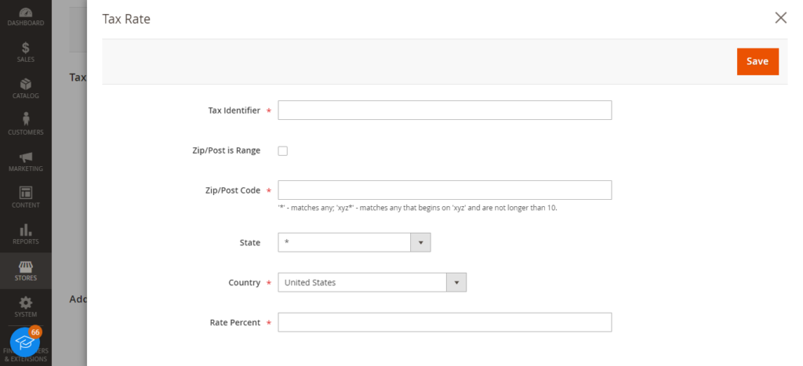The height and width of the screenshot is (366, 803).
Task: Enable the Zip/Post is Range checkbox
Action: click(282, 151)
